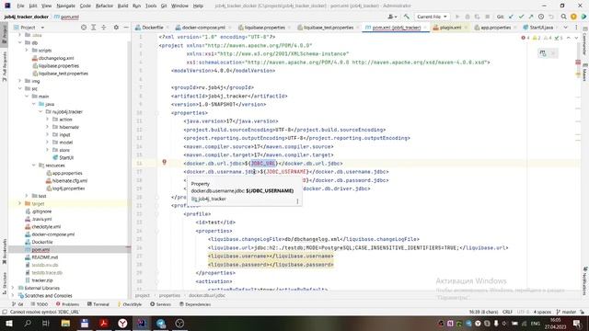Viewport: 589px width, 331px height.
Task: Open the Pull Requests side panel
Action: (x=5, y=66)
